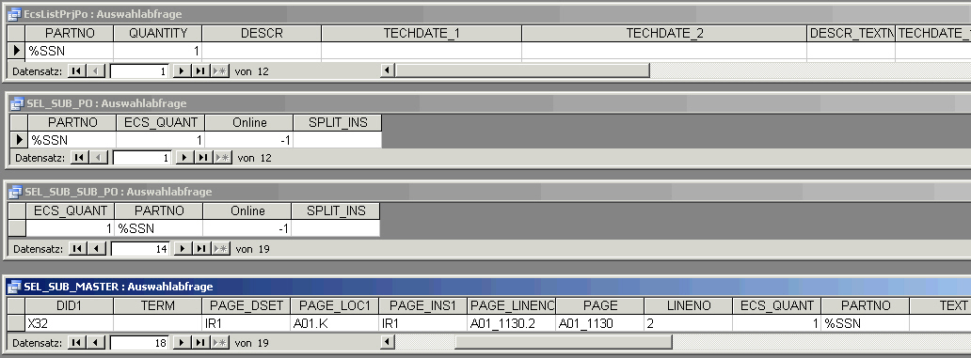Click the record number field showing 18

pos(139,342)
